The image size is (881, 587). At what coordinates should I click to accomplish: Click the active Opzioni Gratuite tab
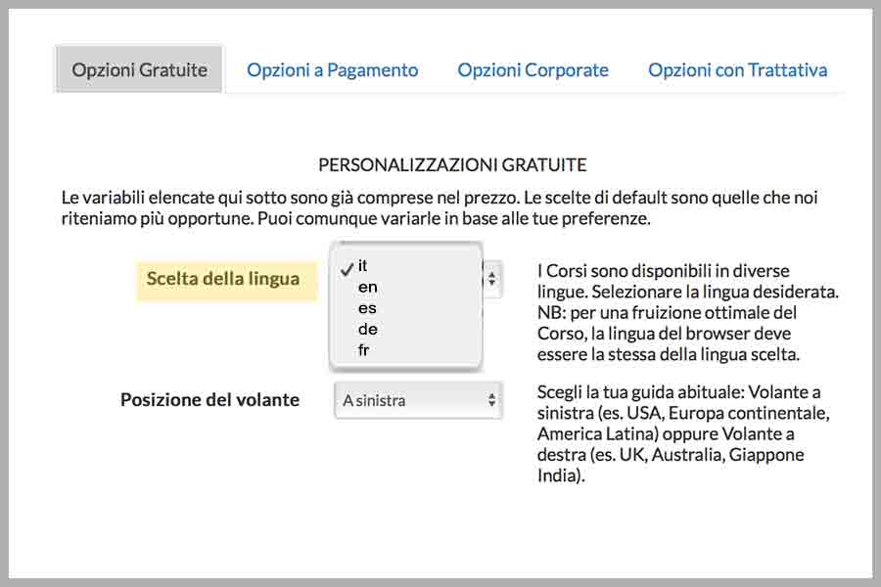pyautogui.click(x=139, y=69)
